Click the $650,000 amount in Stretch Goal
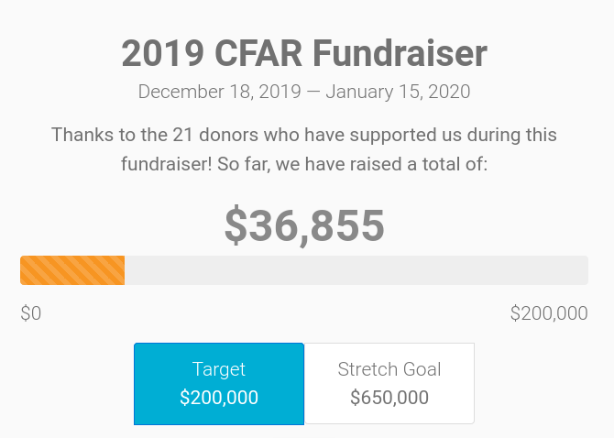Viewport: 614px width, 438px height. (x=389, y=398)
